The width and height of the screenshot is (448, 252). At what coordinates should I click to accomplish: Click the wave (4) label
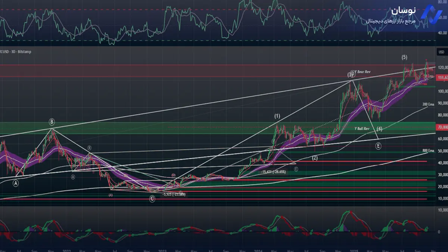pyautogui.click(x=379, y=129)
